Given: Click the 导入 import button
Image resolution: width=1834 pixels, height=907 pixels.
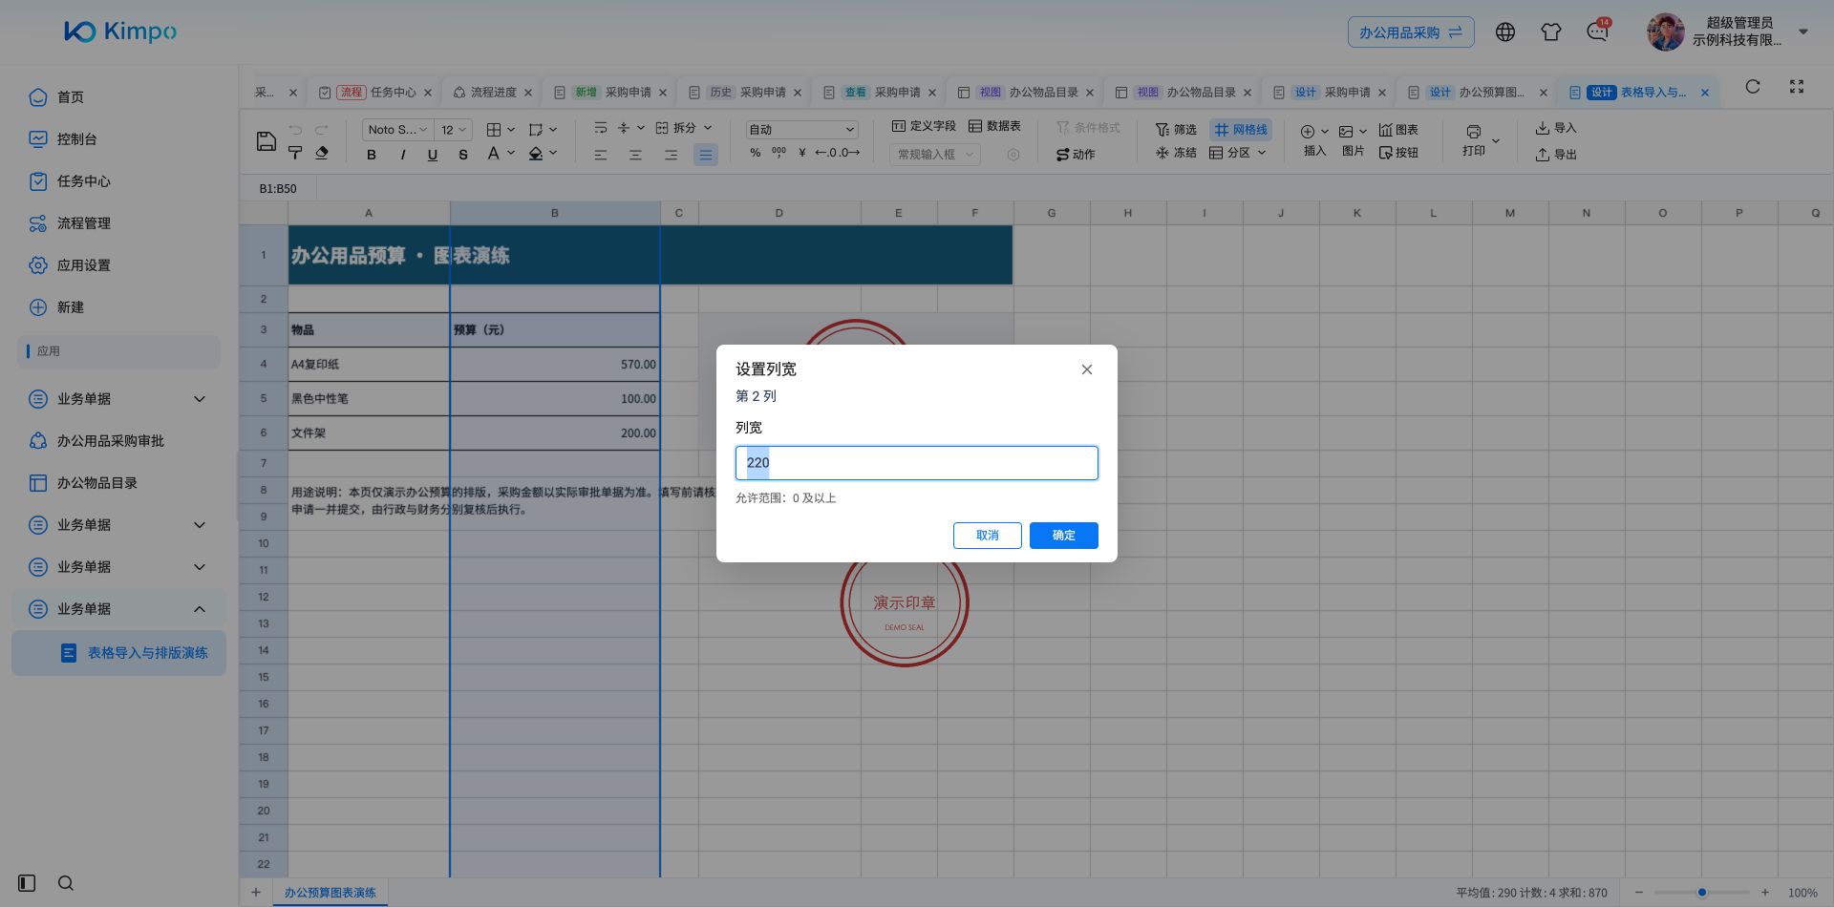Looking at the screenshot, I should click(x=1556, y=128).
